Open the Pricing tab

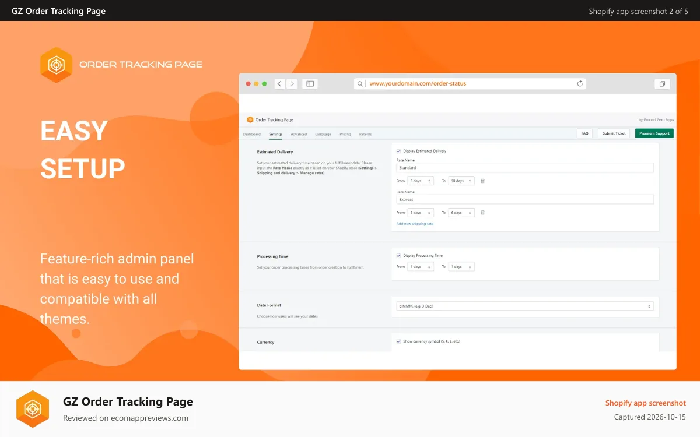[345, 134]
